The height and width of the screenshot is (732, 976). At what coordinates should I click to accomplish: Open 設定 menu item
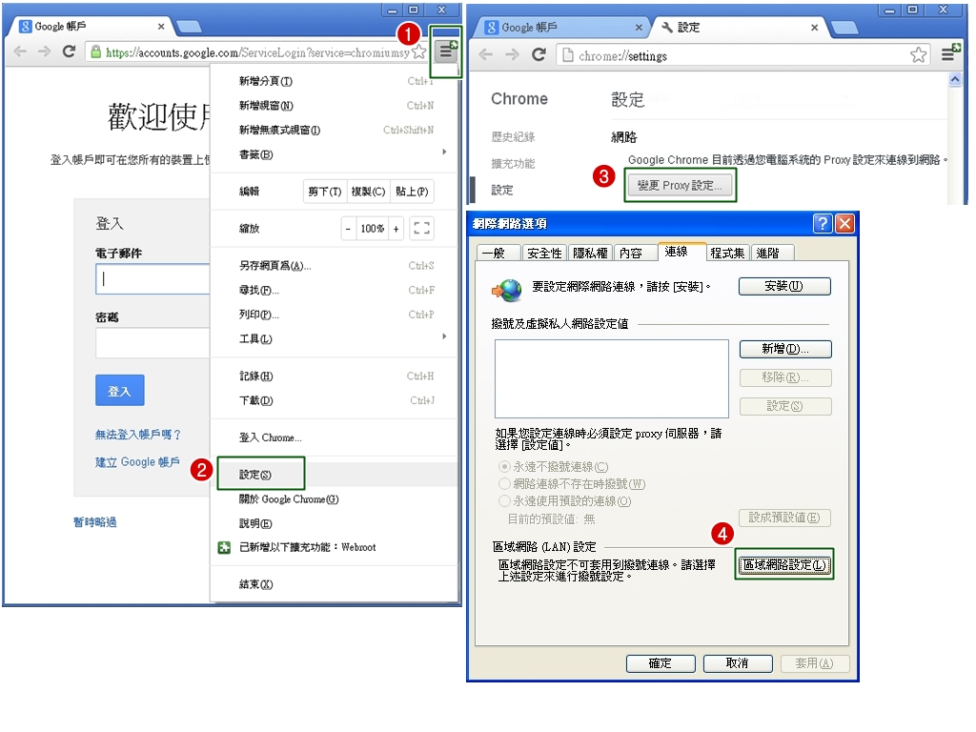(335, 475)
